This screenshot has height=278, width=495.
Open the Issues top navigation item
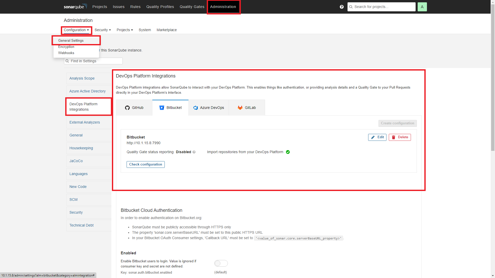tap(119, 7)
